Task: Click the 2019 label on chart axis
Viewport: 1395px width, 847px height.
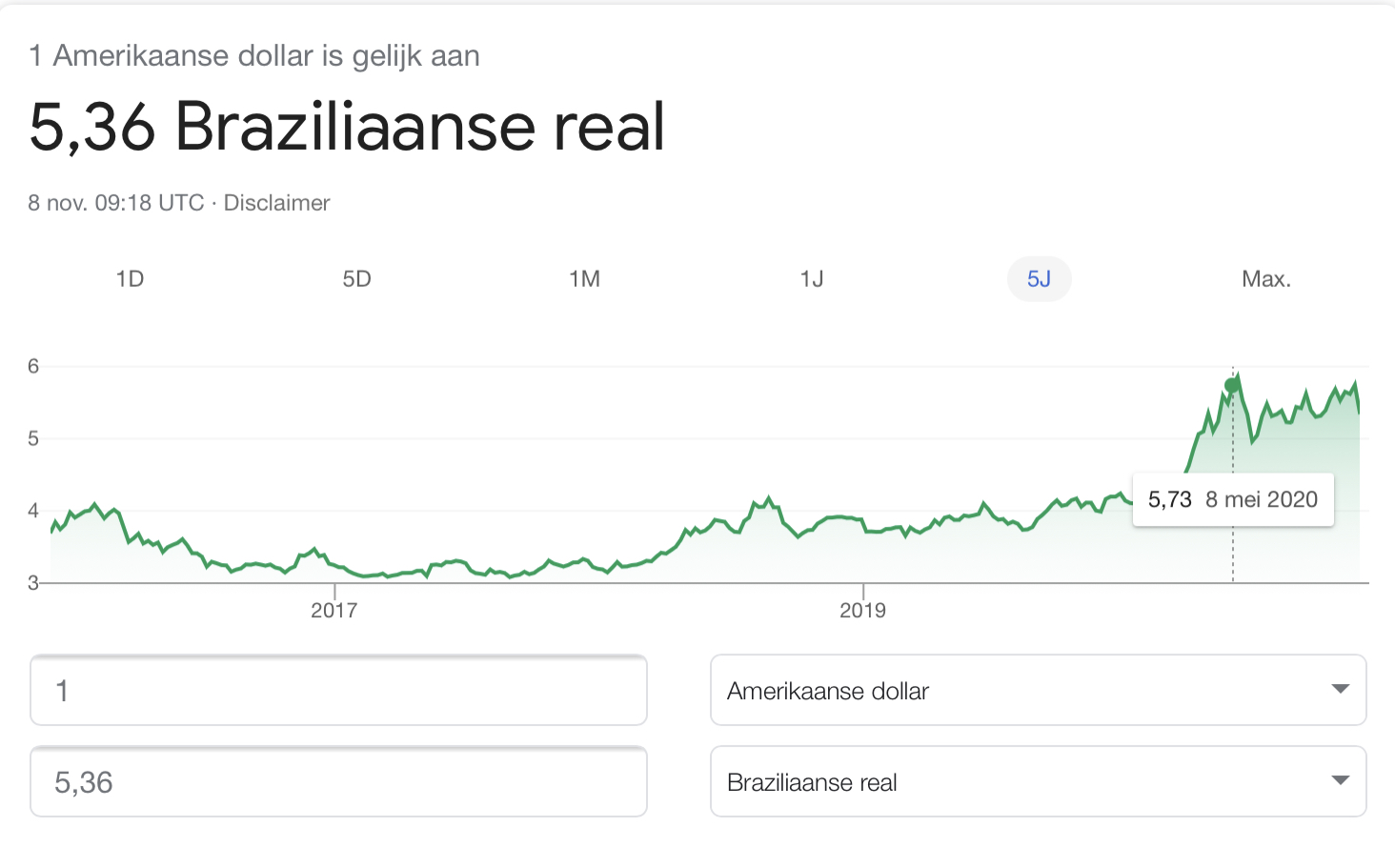Action: 862,610
